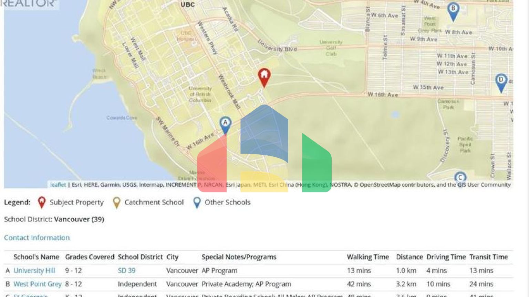Open the Contact Information link
The image size is (529, 297).
37,238
